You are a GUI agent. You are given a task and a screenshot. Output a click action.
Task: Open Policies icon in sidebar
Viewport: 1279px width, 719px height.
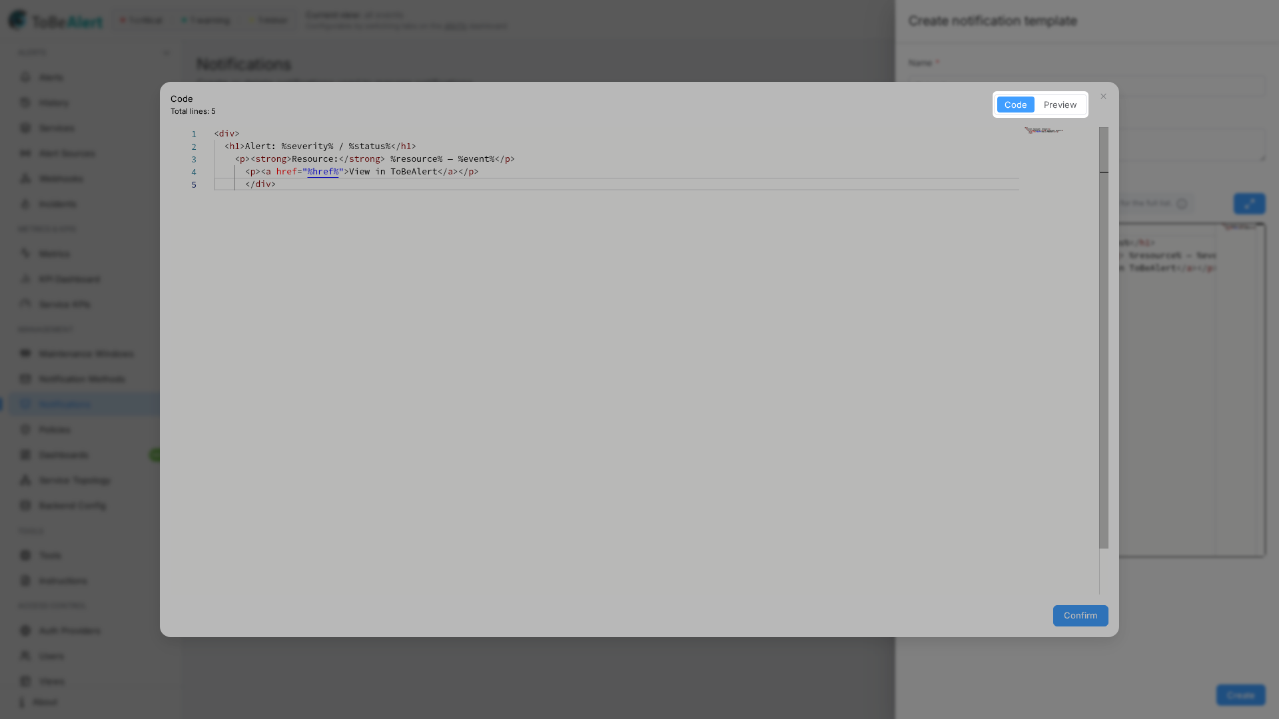pos(25,429)
